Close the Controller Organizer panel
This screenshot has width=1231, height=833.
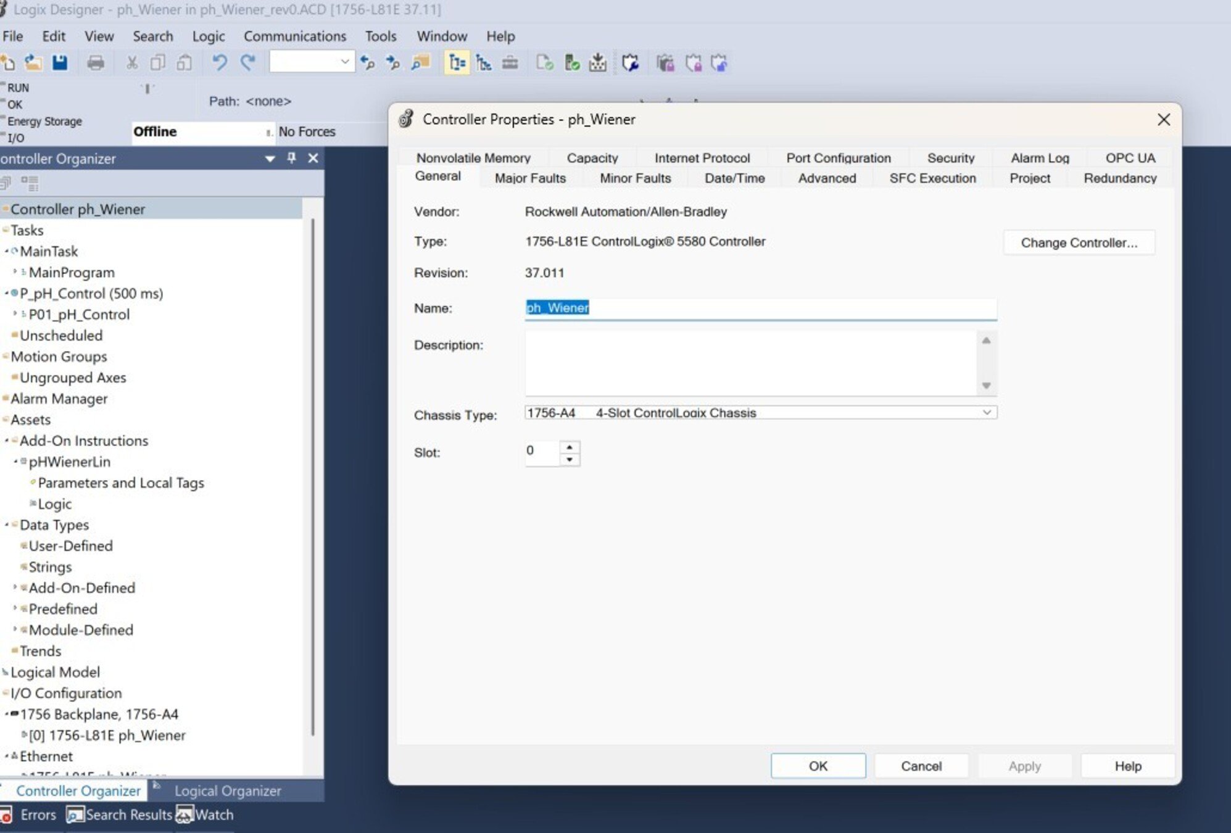[x=313, y=159]
